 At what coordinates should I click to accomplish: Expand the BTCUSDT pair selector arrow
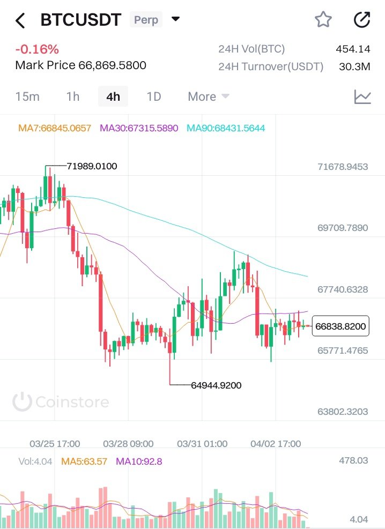pyautogui.click(x=175, y=20)
